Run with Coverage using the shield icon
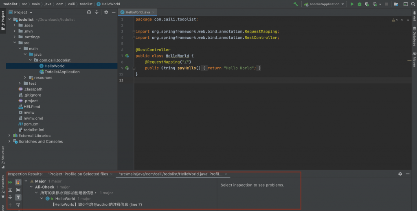 pyautogui.click(x=367, y=4)
